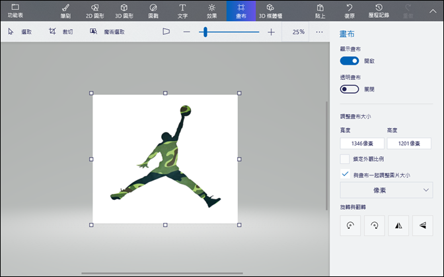Click the 貼上 paste button

(x=320, y=11)
